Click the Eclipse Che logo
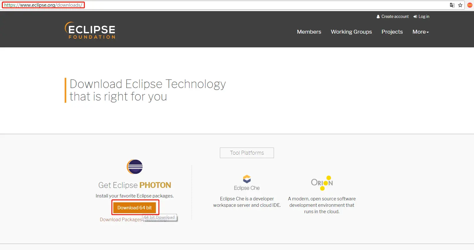The width and height of the screenshot is (474, 250). click(247, 183)
